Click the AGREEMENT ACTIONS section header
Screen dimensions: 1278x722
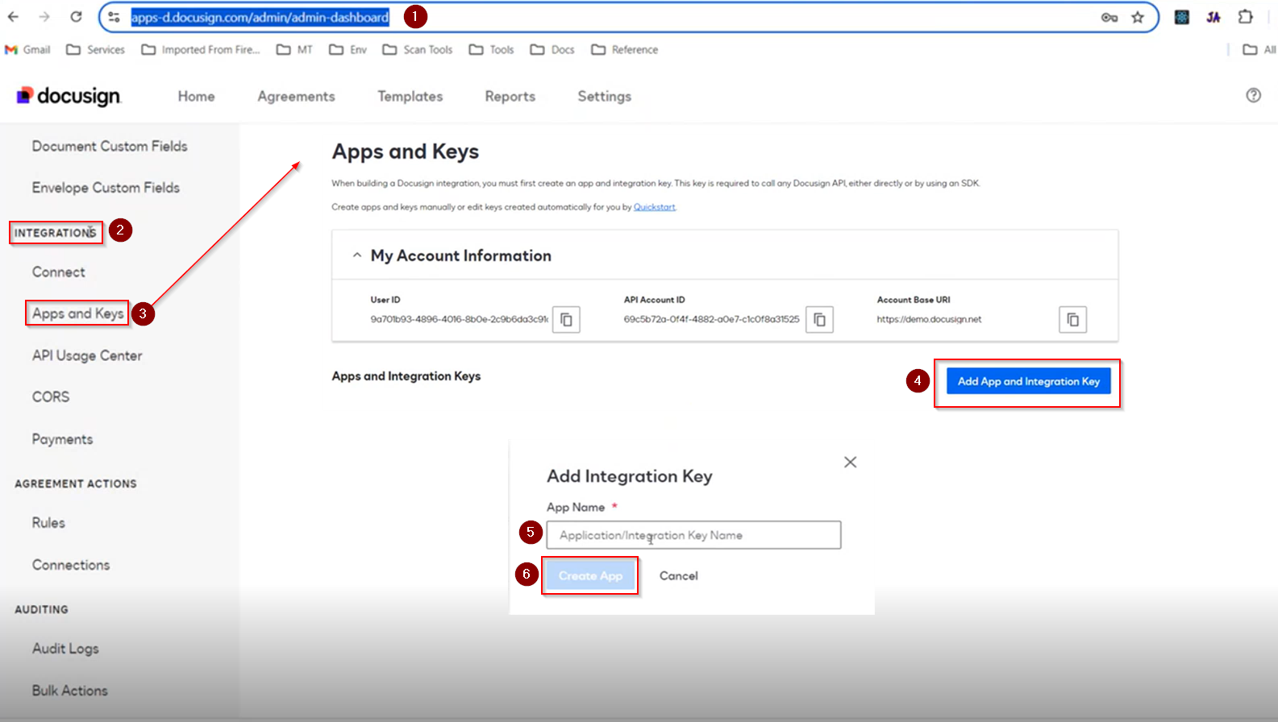[76, 483]
